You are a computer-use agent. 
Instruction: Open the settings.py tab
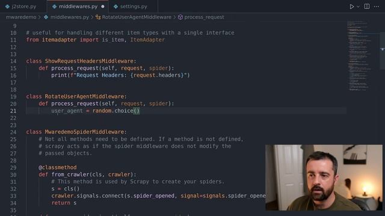tap(134, 7)
